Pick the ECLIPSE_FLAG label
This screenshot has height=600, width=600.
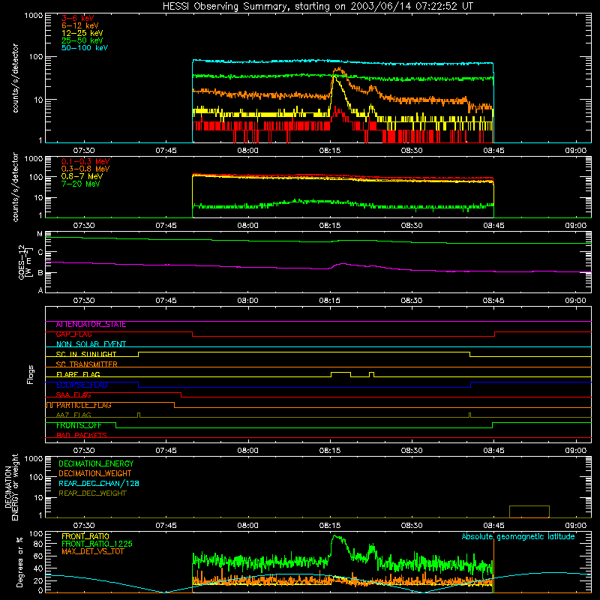(x=82, y=385)
